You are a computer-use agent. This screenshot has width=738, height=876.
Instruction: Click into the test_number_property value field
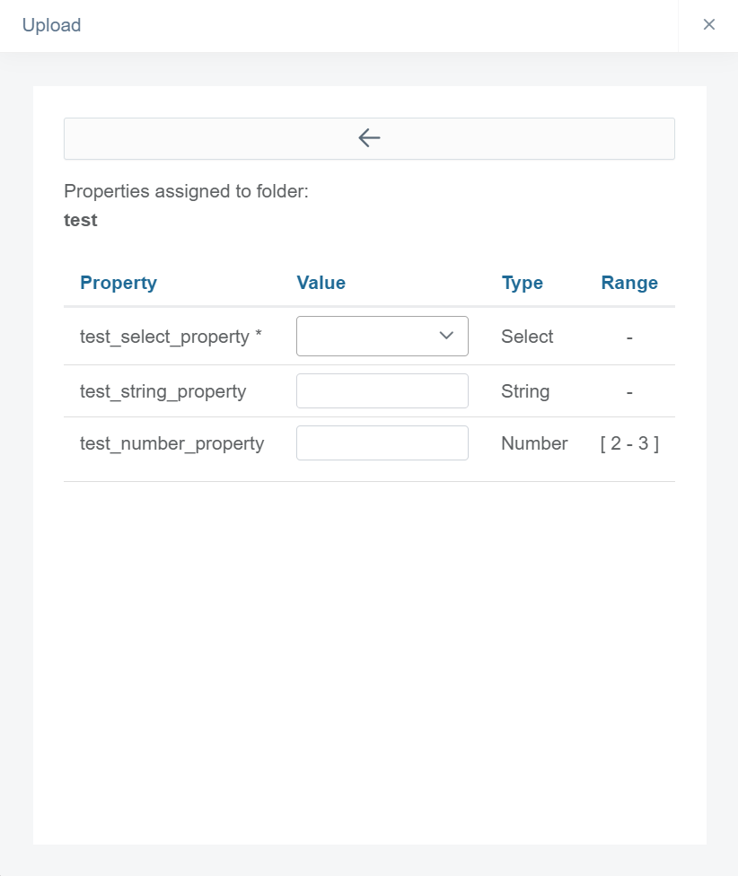click(382, 443)
